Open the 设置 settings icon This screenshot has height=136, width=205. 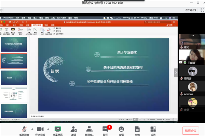pos(153,129)
